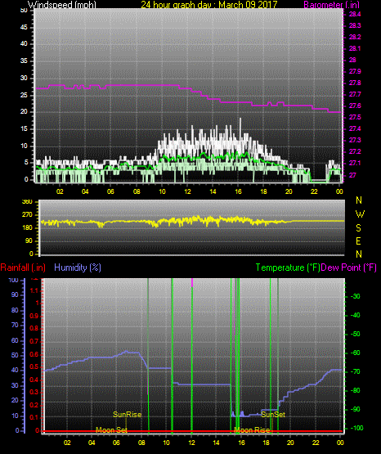Viewport: 381px width, 454px height.
Task: Click compass letter "E" beside wind direction graph
Action: [358, 240]
